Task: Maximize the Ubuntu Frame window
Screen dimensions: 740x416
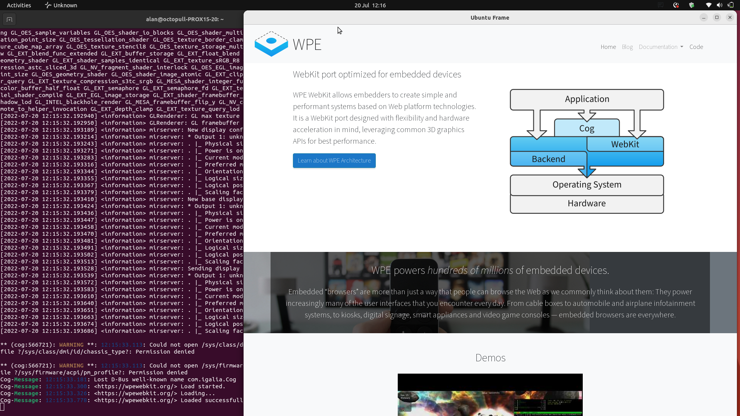Action: pos(717,17)
